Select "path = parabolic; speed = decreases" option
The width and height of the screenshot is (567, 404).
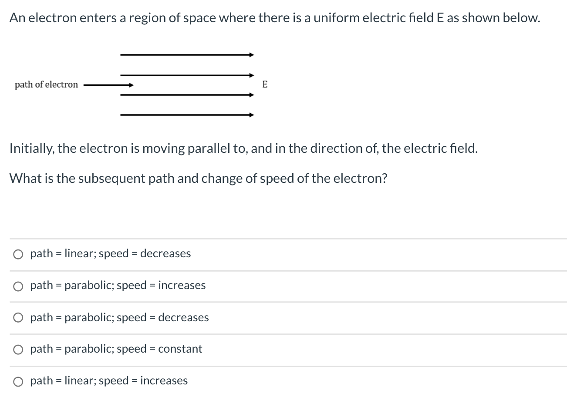tap(119, 317)
